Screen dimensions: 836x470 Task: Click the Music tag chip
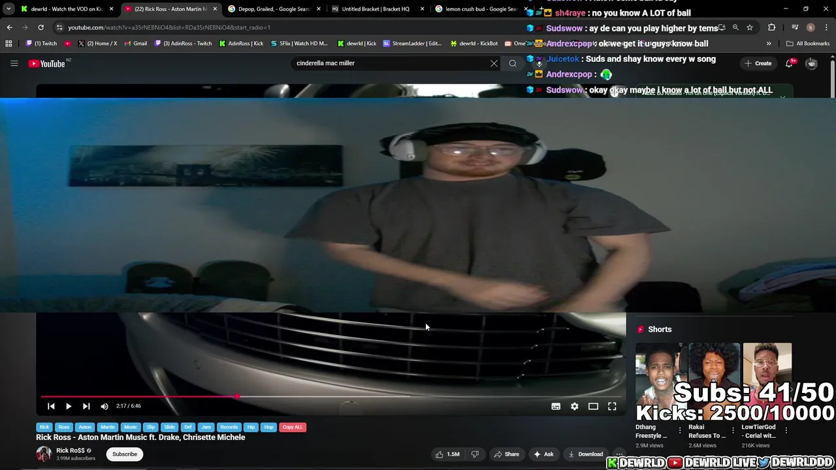[131, 427]
